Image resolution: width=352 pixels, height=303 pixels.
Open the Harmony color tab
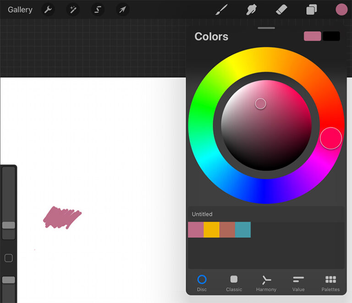tap(266, 283)
